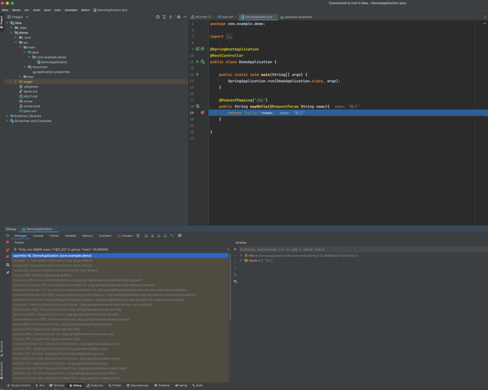Screen dimensions: 488x390
Task: Expand the target folder
Action: [x=16, y=82]
